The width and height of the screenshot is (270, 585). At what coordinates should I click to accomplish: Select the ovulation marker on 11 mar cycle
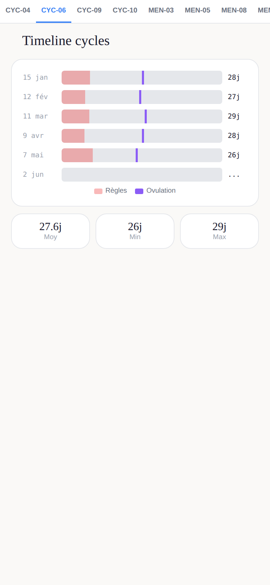pos(146,116)
